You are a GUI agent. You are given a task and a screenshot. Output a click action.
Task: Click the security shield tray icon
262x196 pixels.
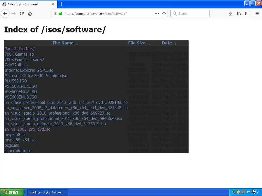coord(238,192)
